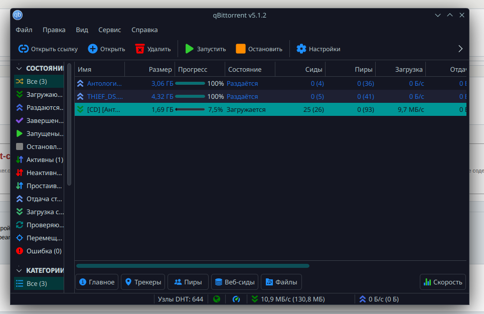Stop torrent with the orange Остановить button

pyautogui.click(x=259, y=49)
